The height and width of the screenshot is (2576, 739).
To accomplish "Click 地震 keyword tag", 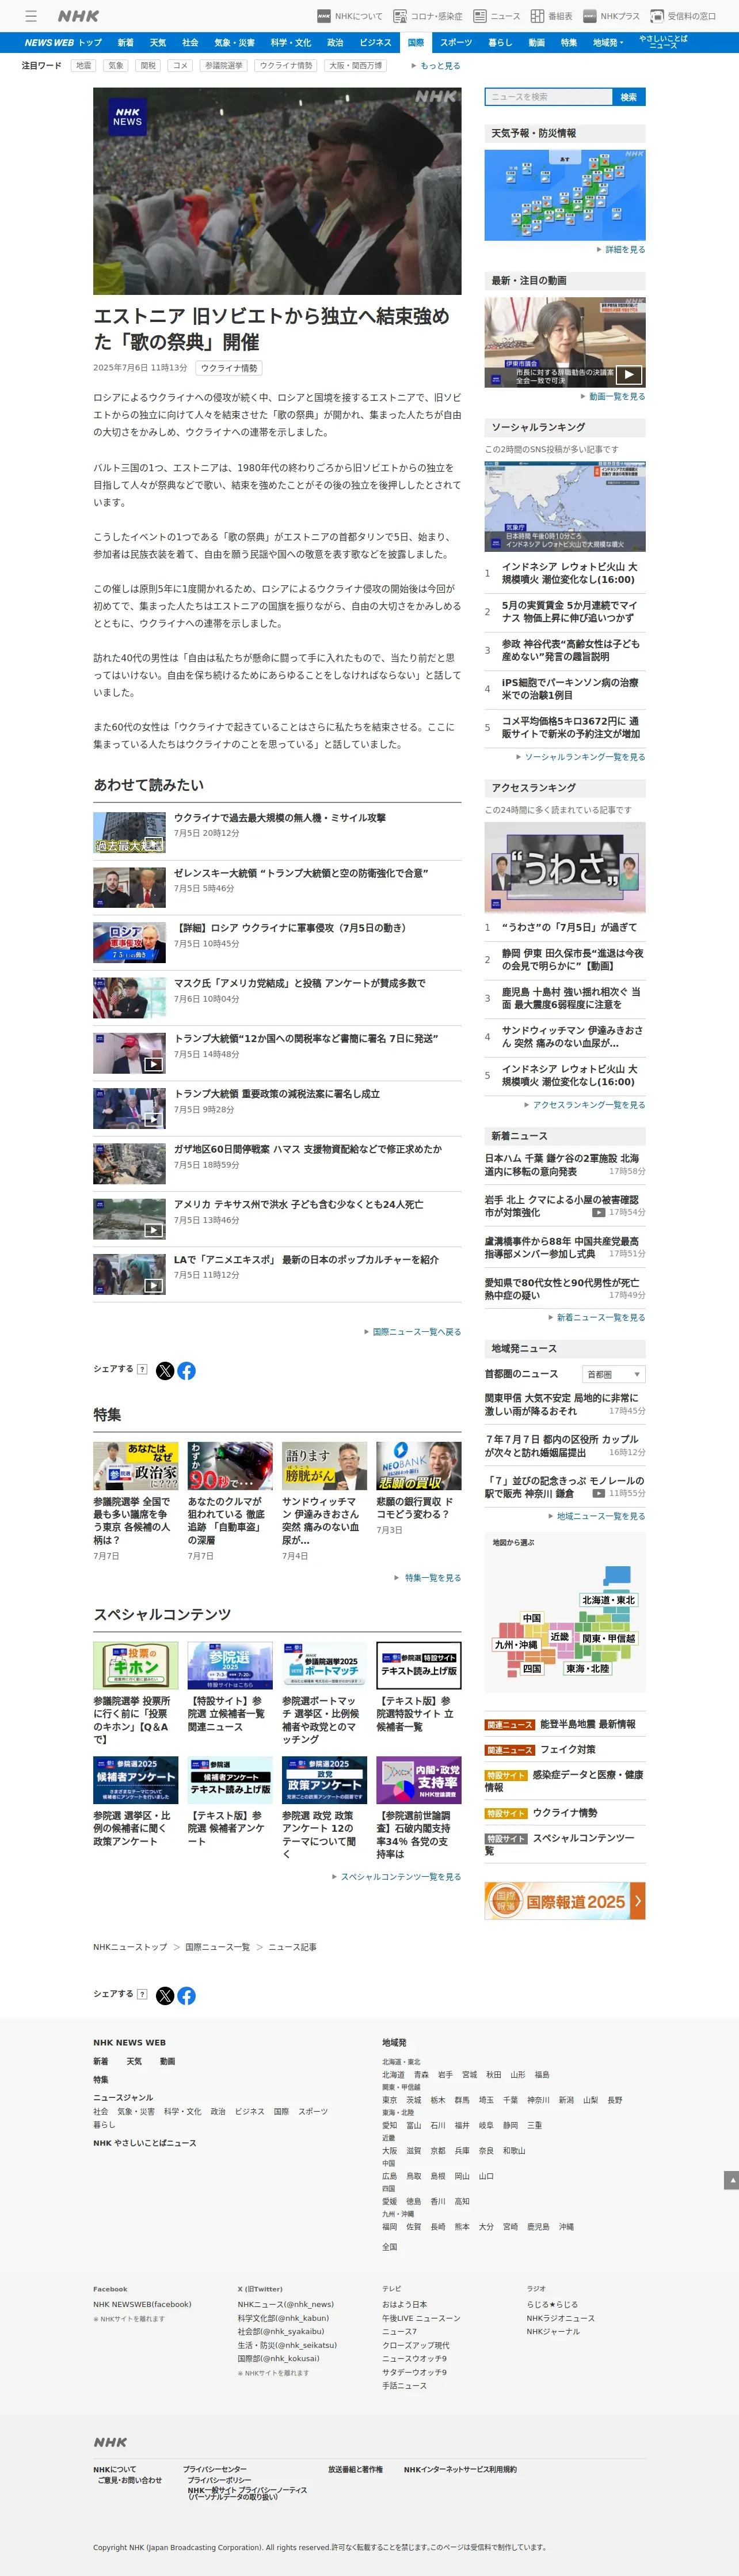I will (x=84, y=66).
